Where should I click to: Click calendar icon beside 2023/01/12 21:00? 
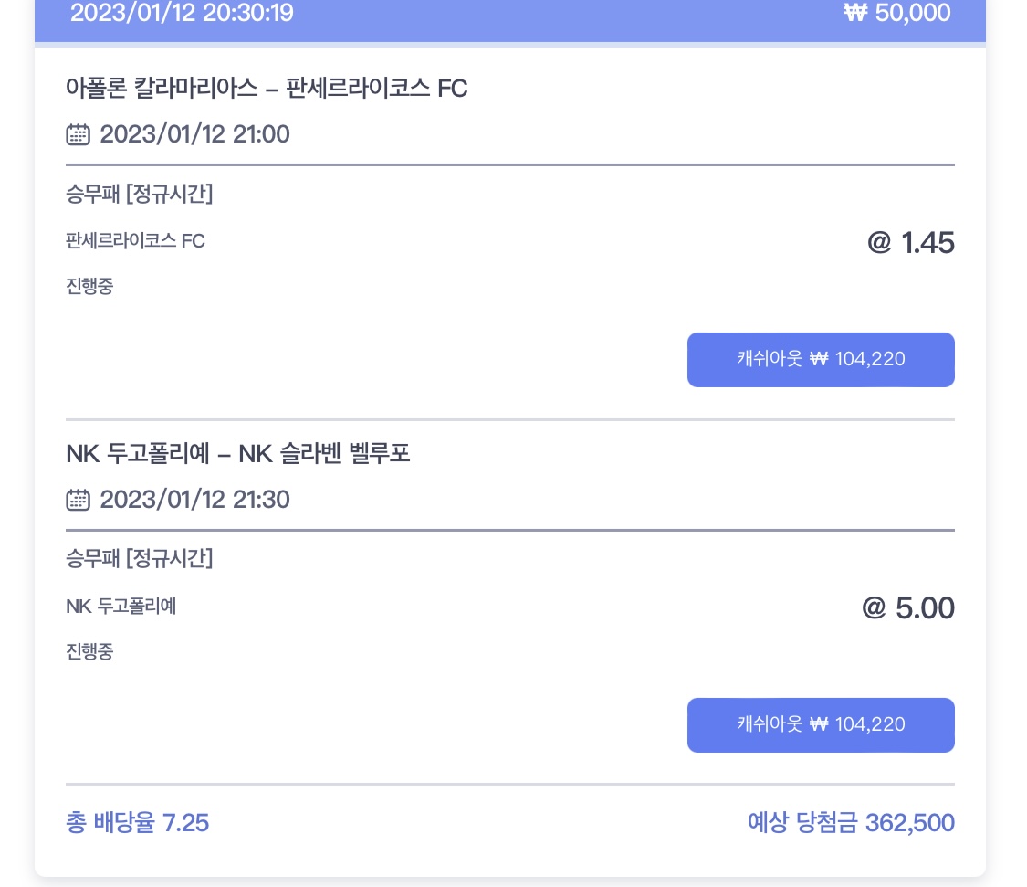78,134
